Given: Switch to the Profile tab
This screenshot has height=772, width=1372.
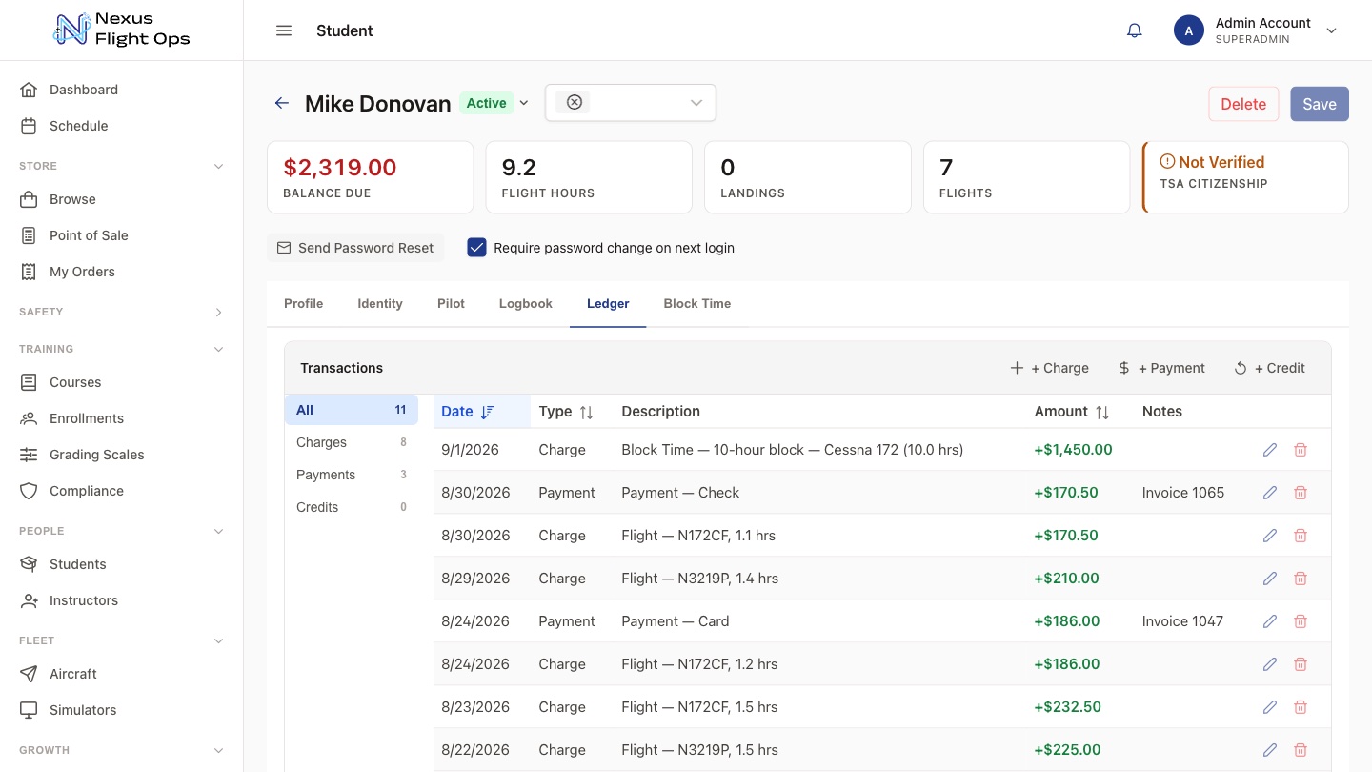Looking at the screenshot, I should [304, 303].
